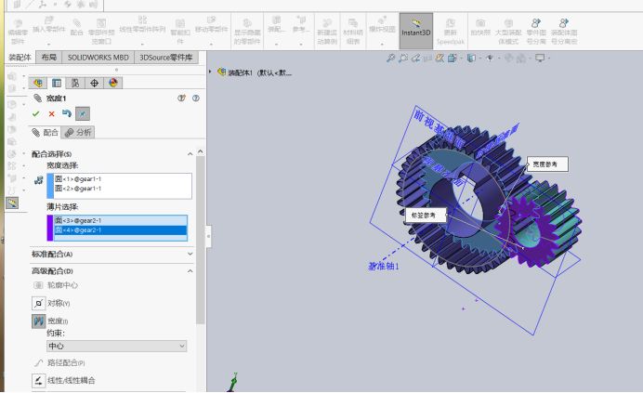Collapse the 高级配合 section
The width and height of the screenshot is (643, 393).
(190, 270)
